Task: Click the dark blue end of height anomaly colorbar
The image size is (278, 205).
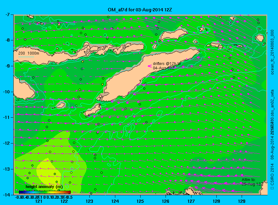Action: [x=20, y=192]
